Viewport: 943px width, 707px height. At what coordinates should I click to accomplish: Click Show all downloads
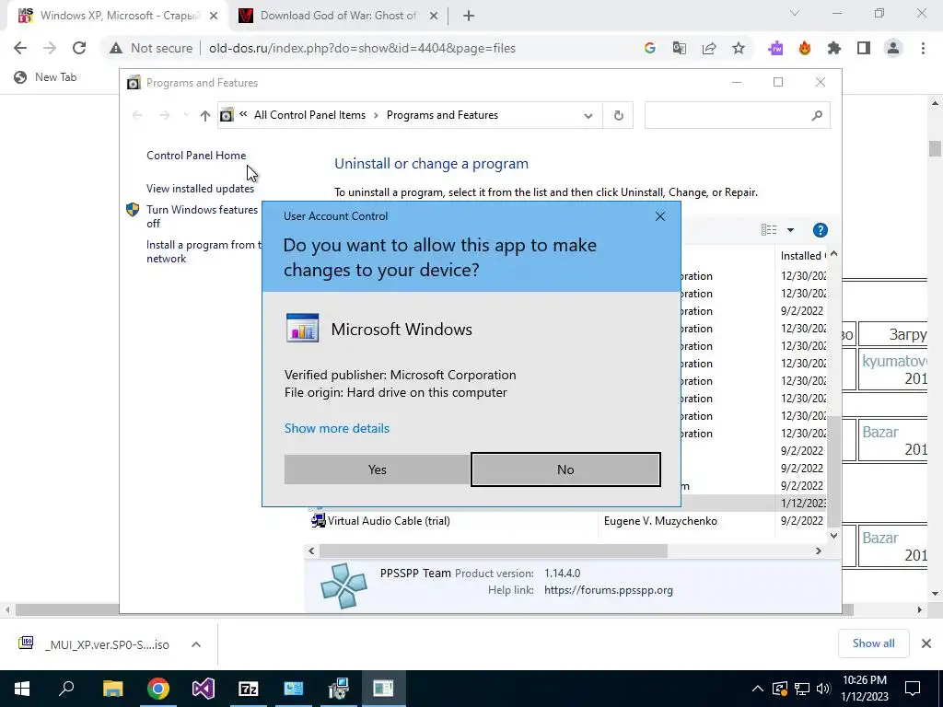click(x=873, y=643)
